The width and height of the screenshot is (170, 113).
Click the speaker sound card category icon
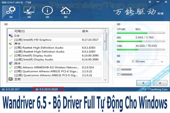(x=10, y=44)
